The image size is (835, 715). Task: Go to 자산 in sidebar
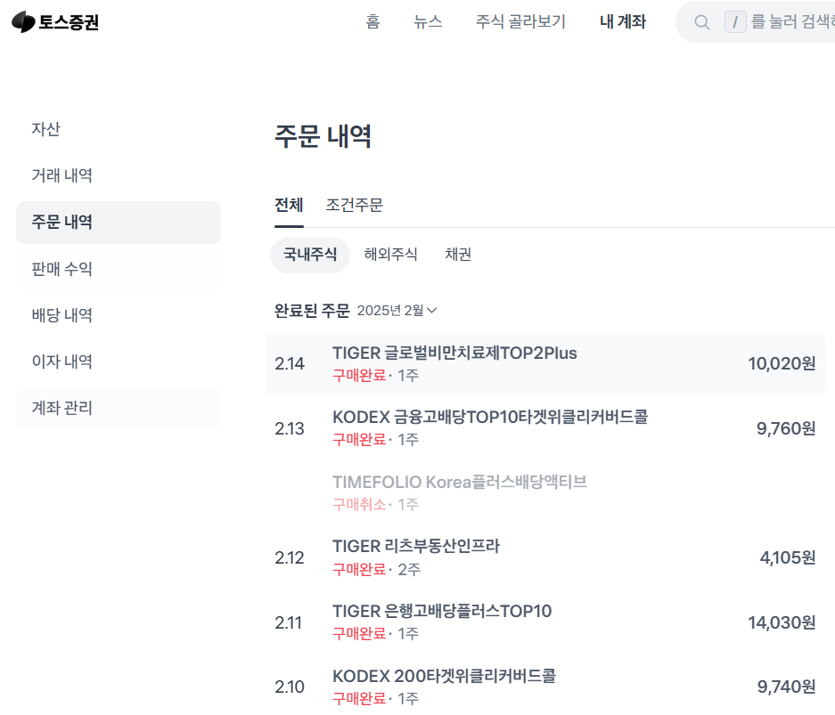[119, 129]
